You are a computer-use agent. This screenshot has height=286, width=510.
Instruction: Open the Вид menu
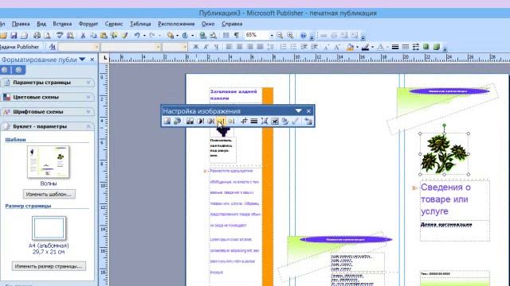click(41, 24)
